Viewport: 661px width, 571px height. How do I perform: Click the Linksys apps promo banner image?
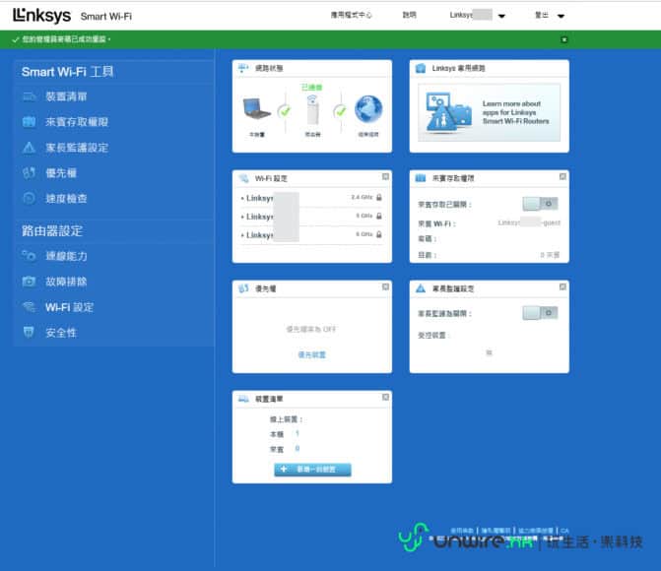(489, 111)
